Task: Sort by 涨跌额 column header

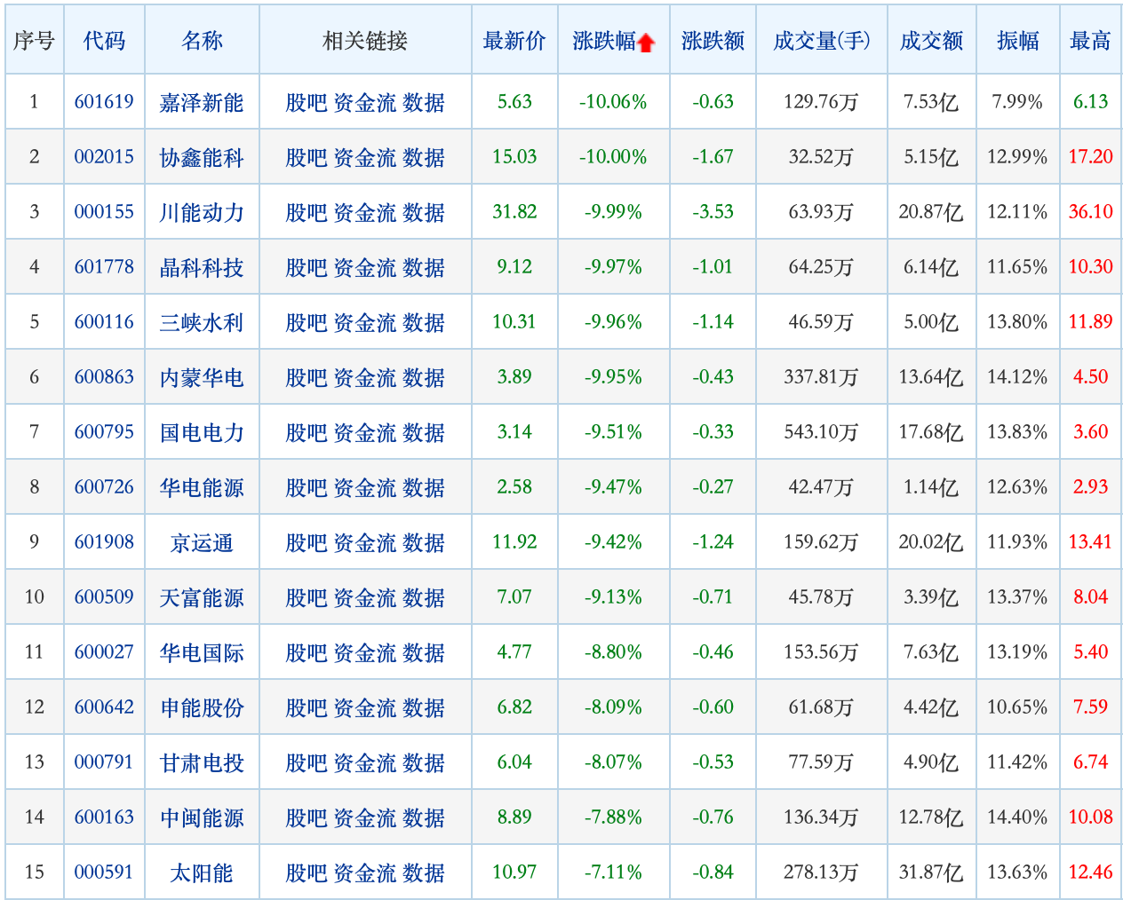Action: 713,41
